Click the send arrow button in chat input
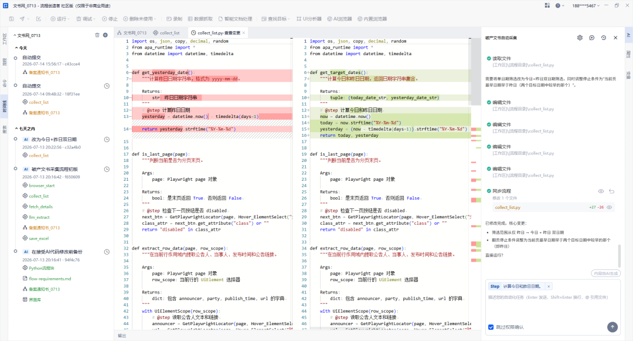The image size is (633, 341). pos(612,327)
